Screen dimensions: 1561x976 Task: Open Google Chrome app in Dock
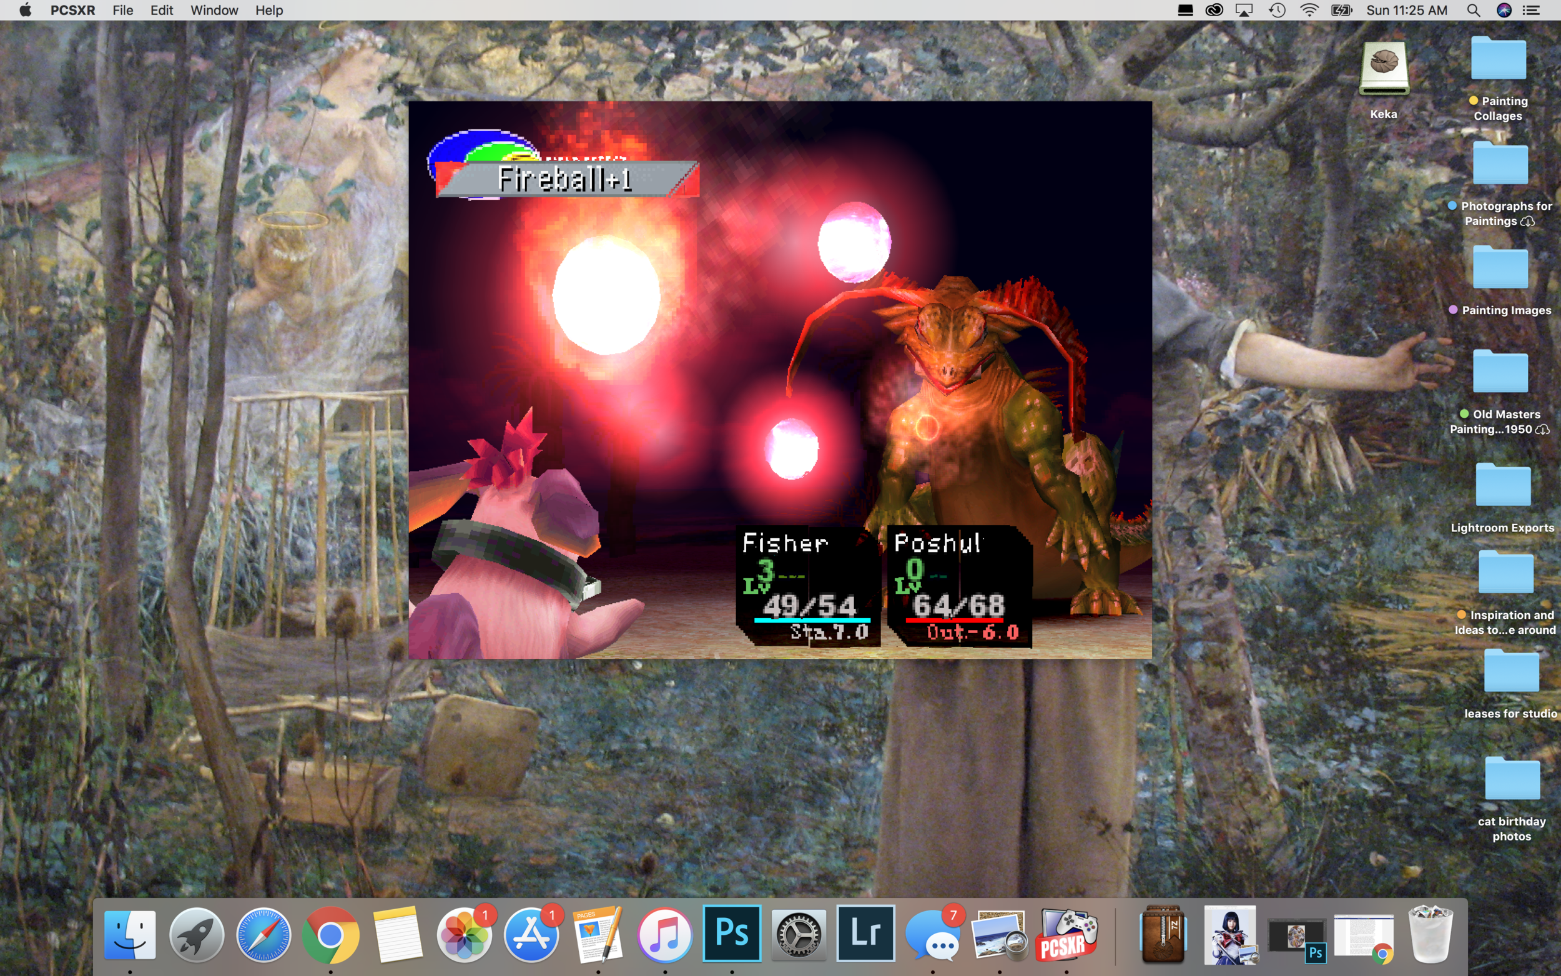click(330, 935)
